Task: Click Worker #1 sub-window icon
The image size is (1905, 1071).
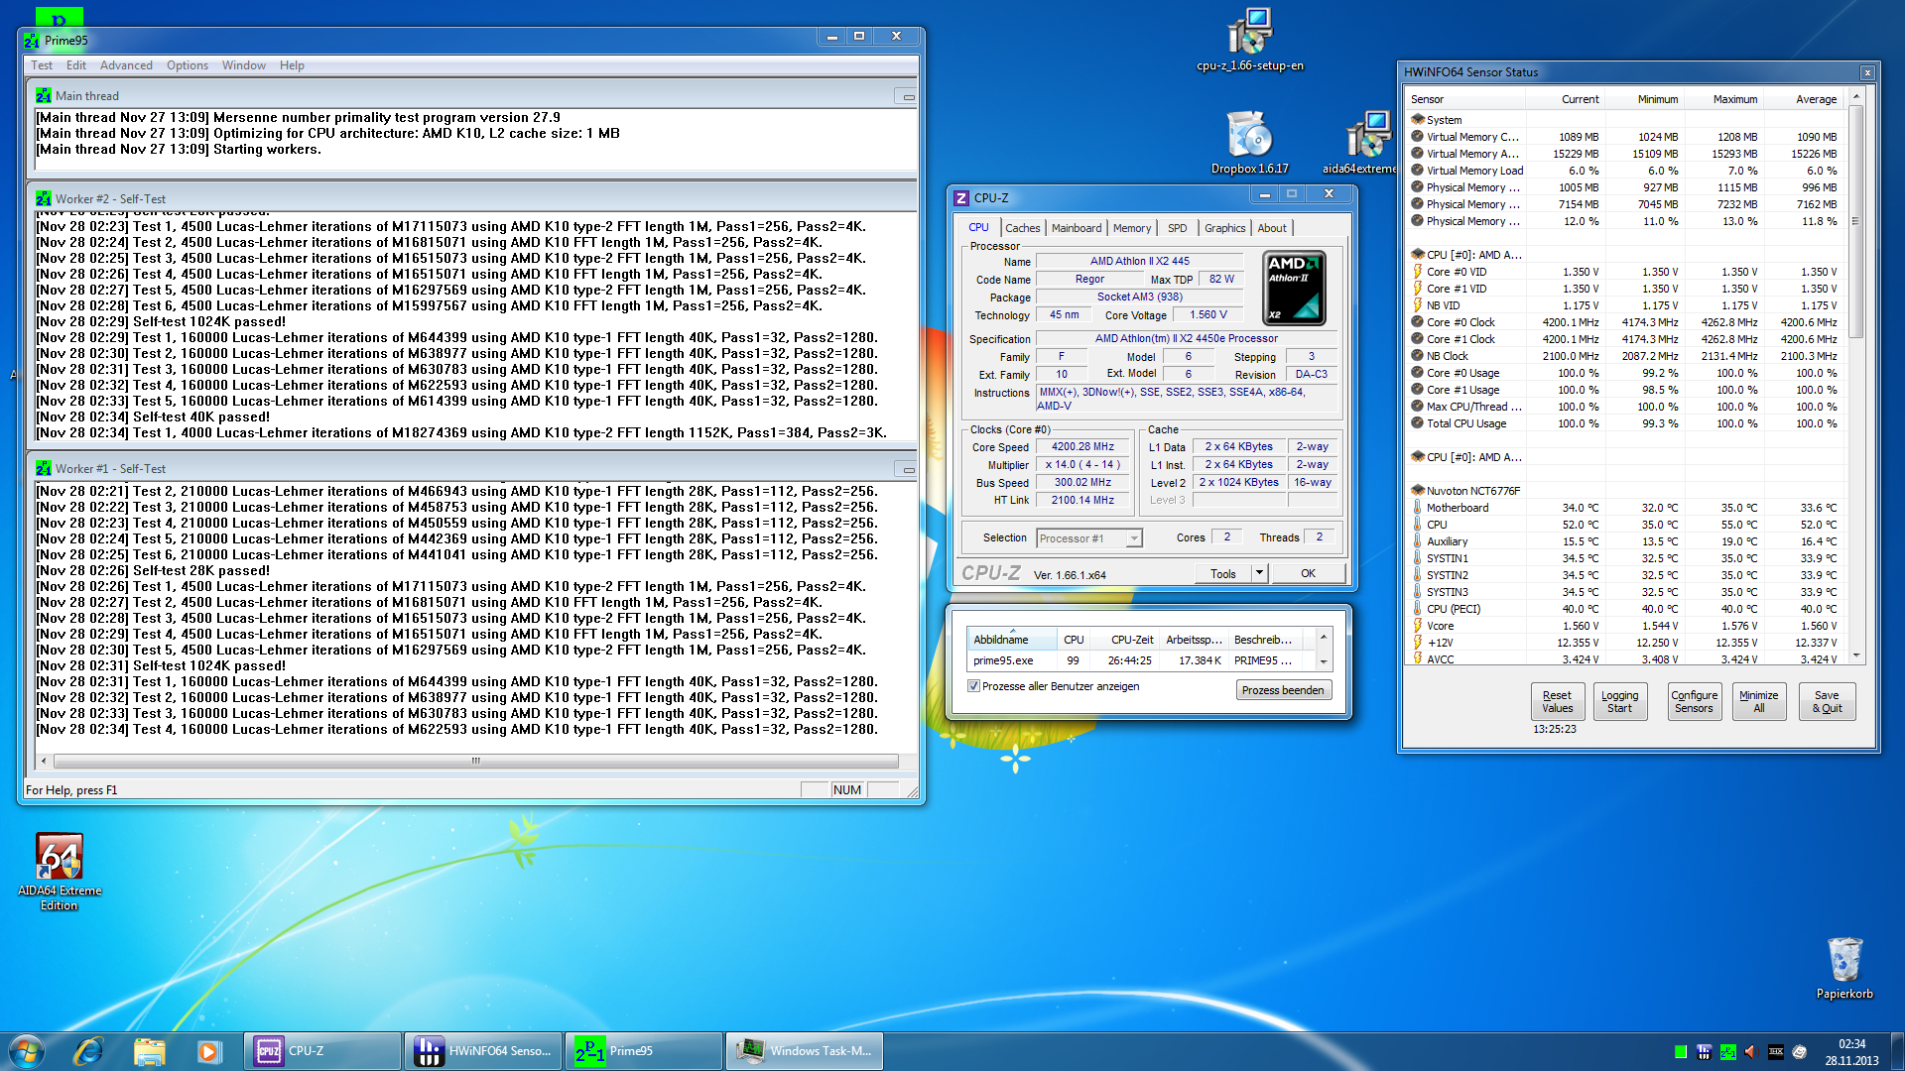Action: point(44,469)
